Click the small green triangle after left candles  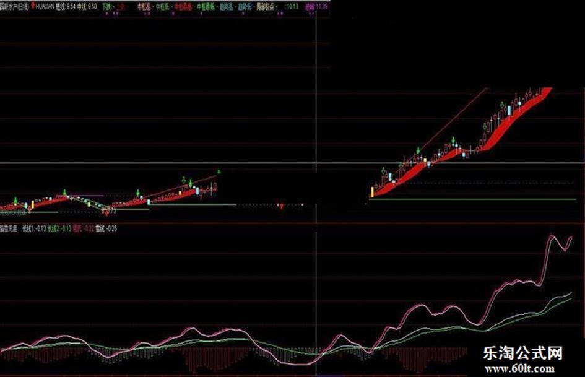click(219, 171)
